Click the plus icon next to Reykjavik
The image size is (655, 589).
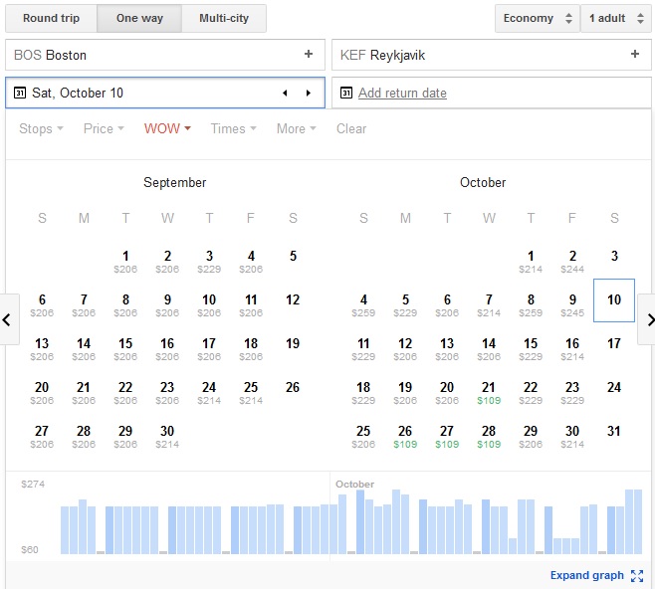[634, 55]
